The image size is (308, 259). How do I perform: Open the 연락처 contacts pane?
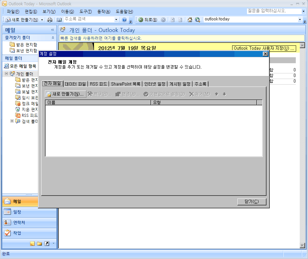(29, 222)
